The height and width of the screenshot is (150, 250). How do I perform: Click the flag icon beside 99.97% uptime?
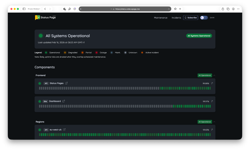click(212, 101)
